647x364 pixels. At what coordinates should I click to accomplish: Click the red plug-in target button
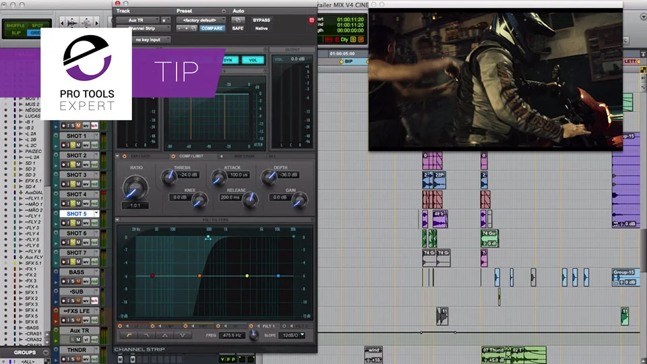pos(311,20)
